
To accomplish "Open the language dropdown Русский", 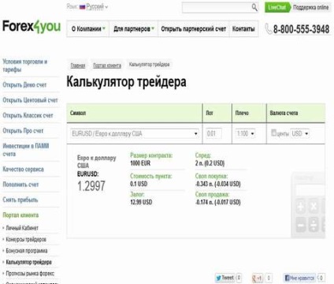I will pos(97,7).
